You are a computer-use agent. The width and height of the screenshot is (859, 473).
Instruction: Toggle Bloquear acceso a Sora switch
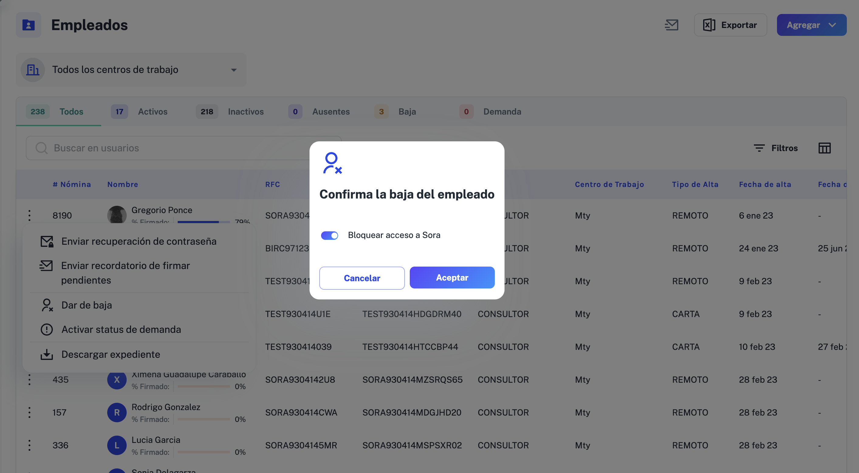tap(330, 236)
